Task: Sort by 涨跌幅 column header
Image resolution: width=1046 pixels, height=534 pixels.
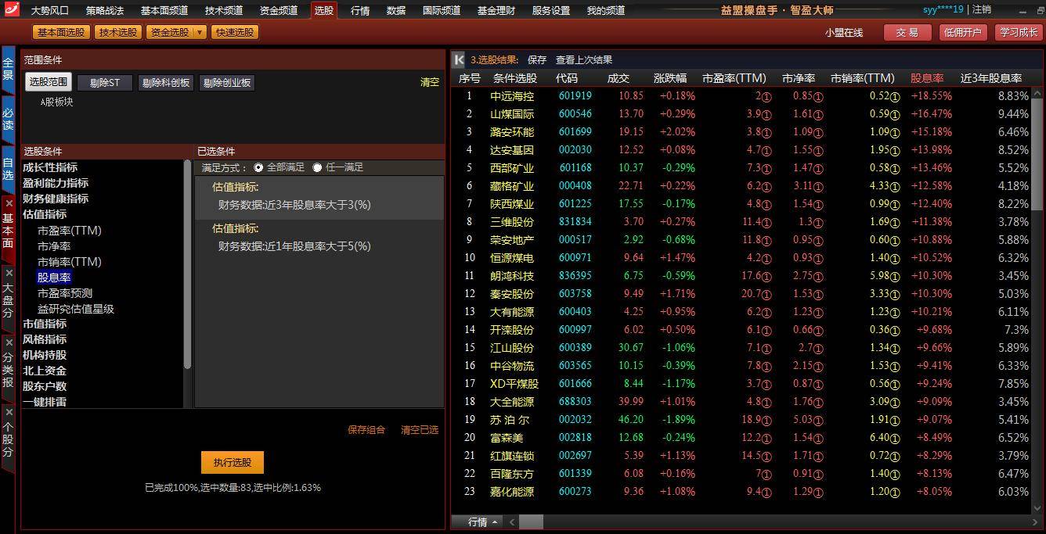Action: [670, 78]
